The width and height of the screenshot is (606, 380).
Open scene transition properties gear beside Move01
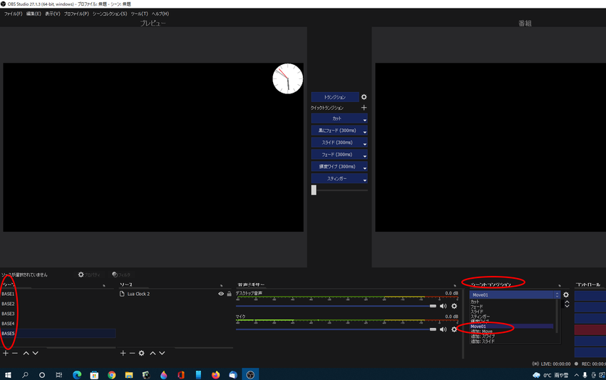click(566, 294)
